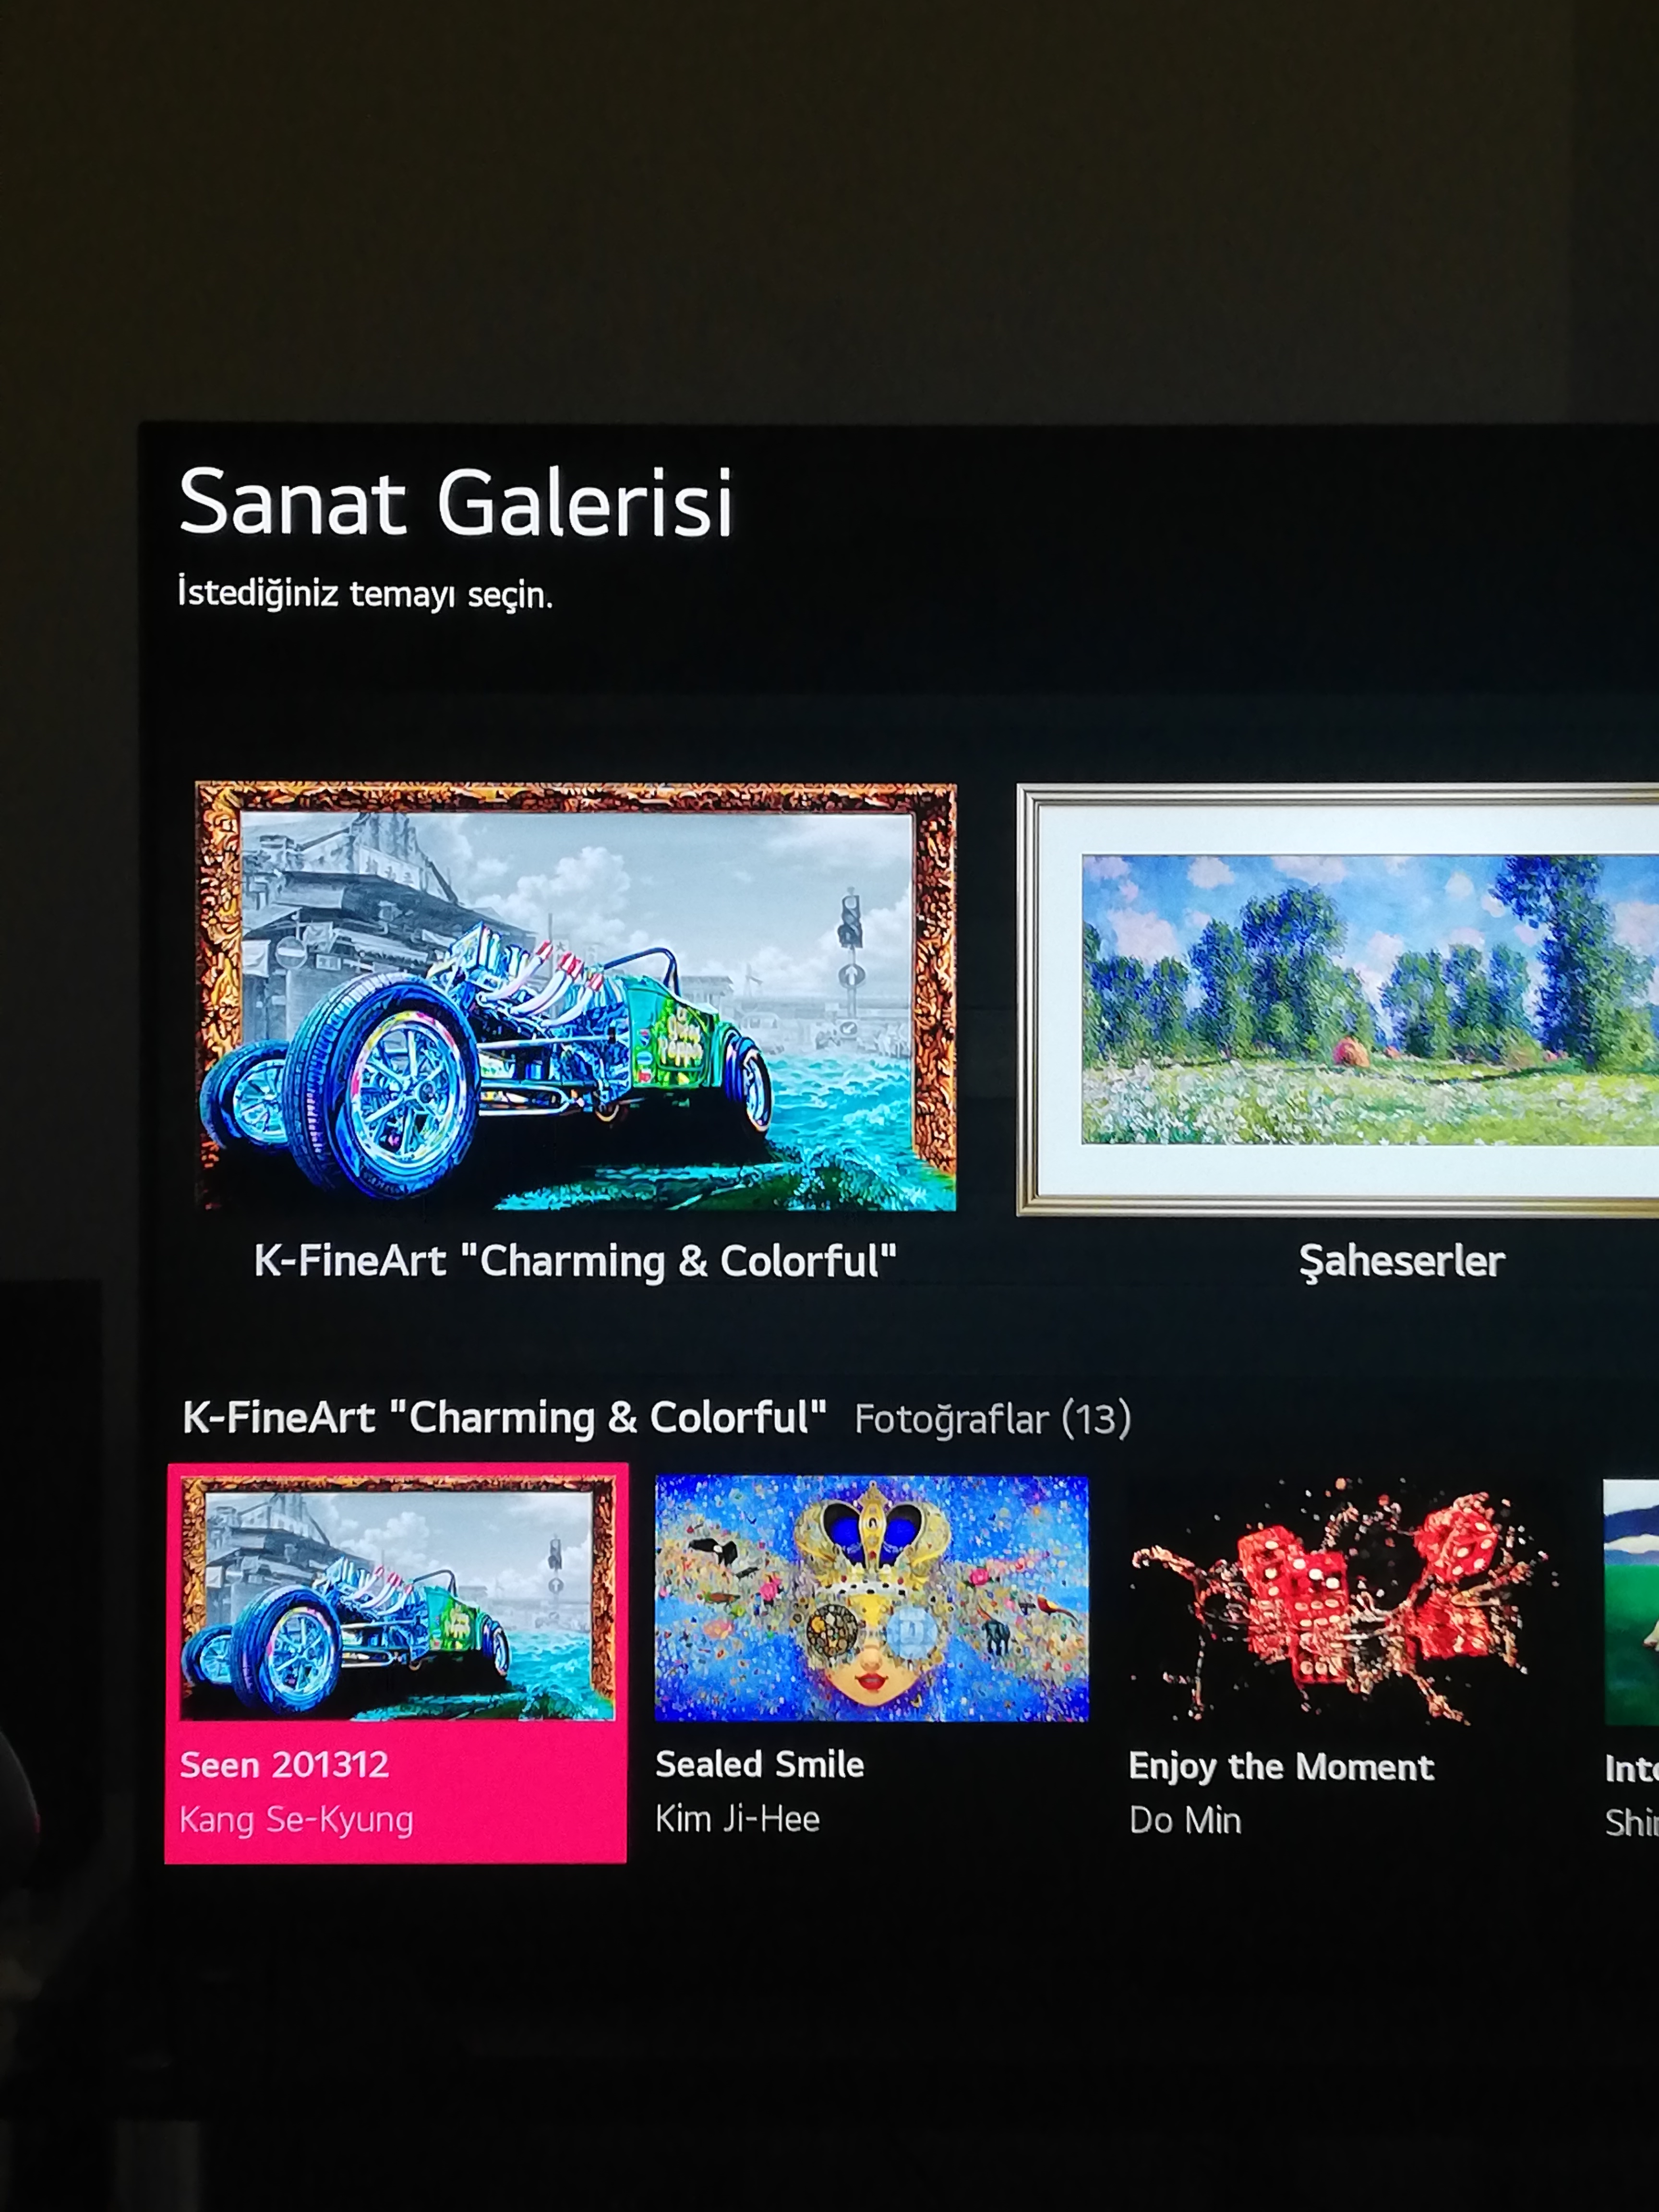Click the Sanat Galerisi heading

click(x=456, y=502)
